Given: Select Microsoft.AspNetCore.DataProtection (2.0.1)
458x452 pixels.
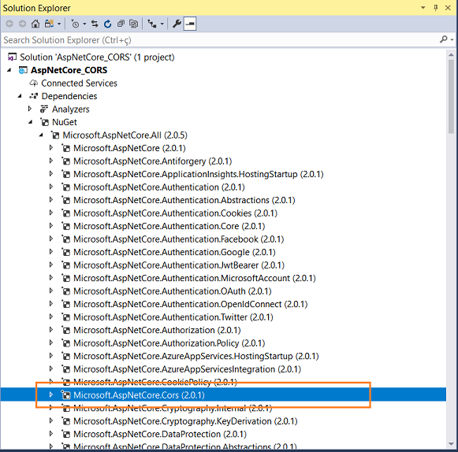Looking at the screenshot, I should 160,434.
